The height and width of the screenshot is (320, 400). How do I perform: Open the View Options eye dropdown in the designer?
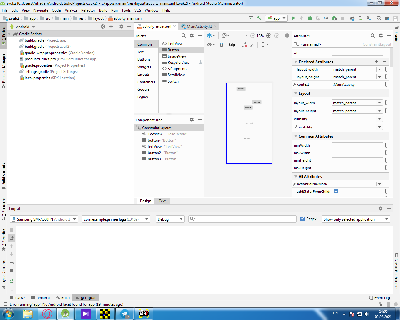pos(211,45)
